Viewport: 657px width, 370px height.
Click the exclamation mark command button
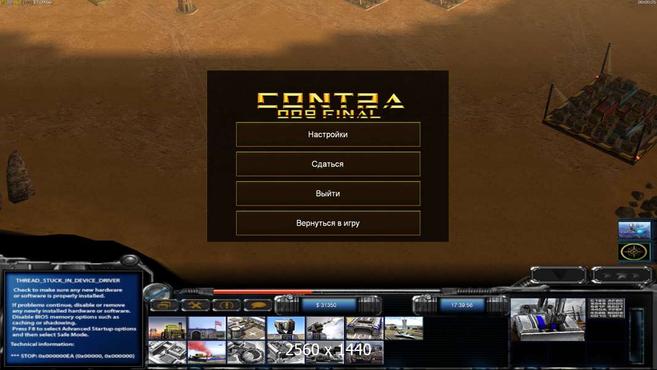pos(226,305)
